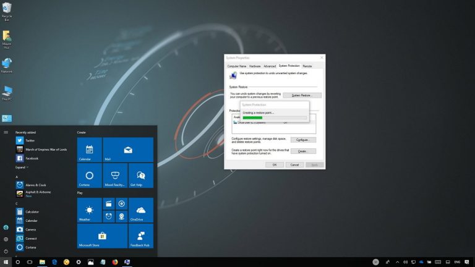
Task: Open Connect from app list
Action: point(27,238)
